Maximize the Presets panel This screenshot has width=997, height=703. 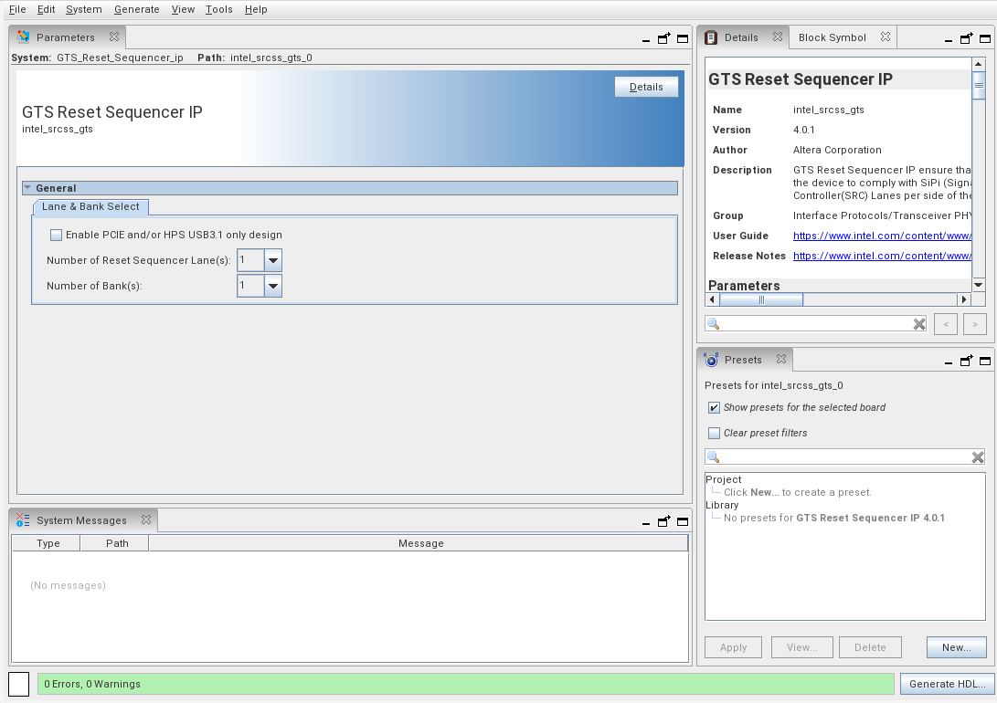click(x=985, y=362)
